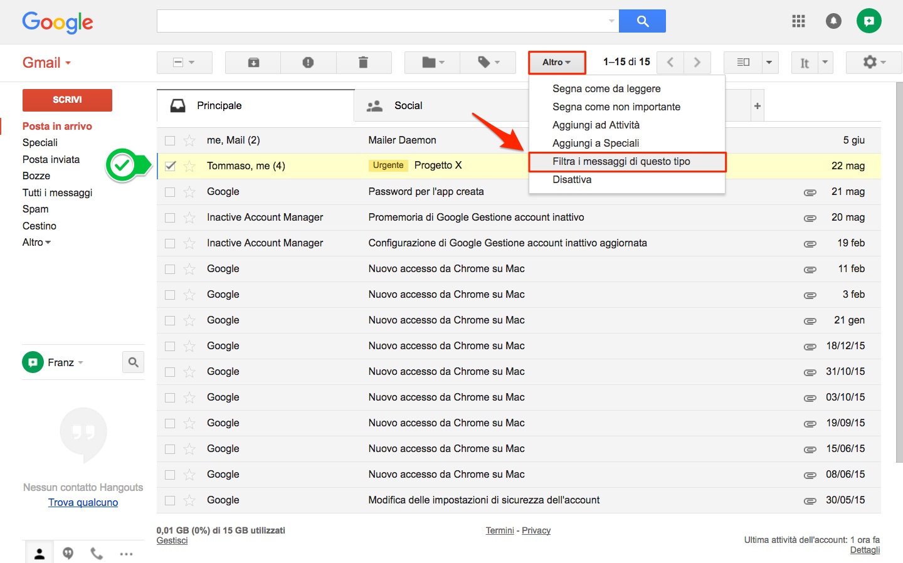Click attachment icon on 30/05/15 row
Viewport: 903px width, 563px height.
tap(810, 501)
